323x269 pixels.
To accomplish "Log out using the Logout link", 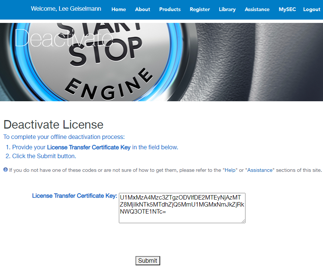I will coord(312,10).
